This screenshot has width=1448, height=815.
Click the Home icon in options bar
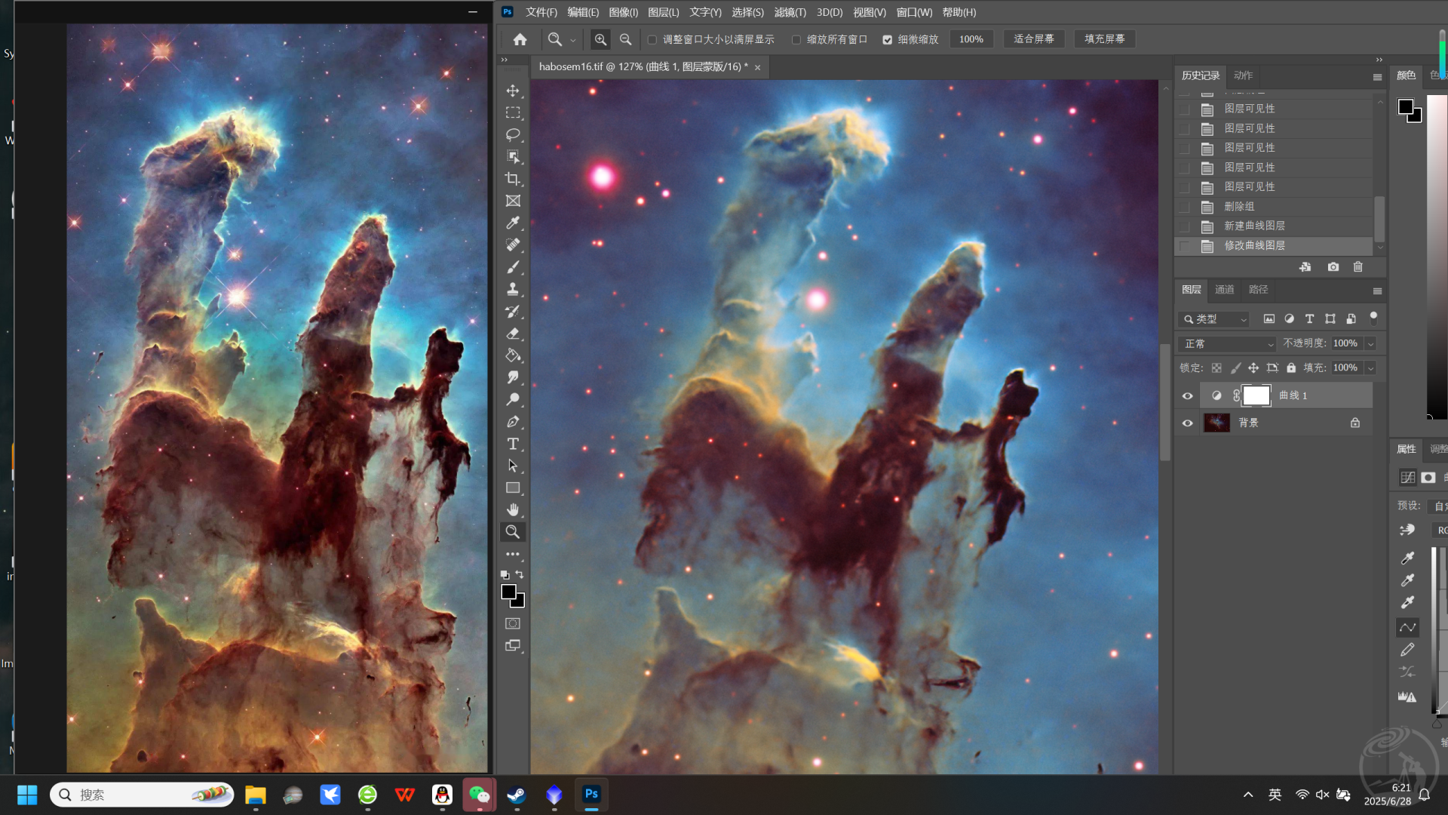[520, 39]
